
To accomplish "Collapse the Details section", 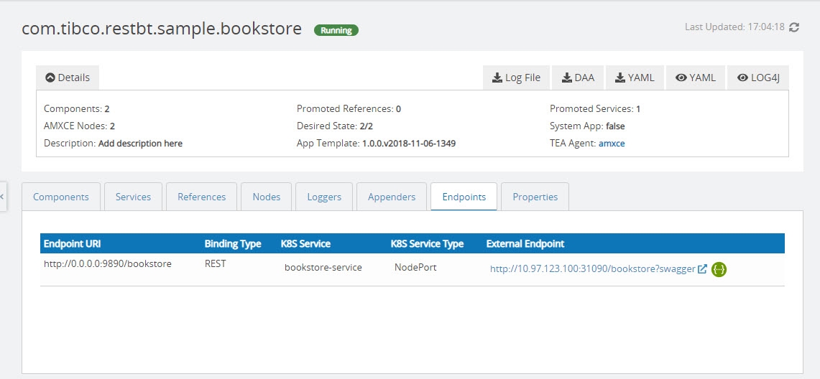I will [x=68, y=78].
